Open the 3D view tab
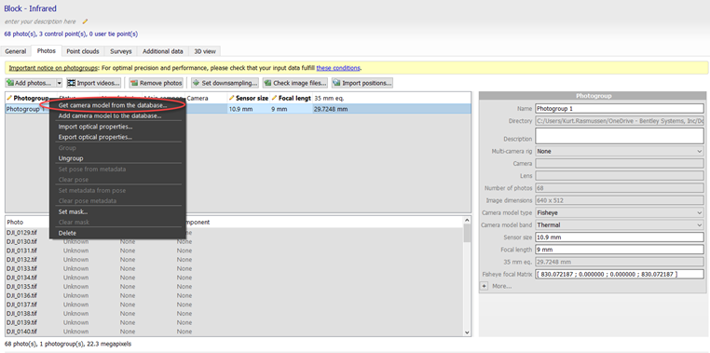Viewport: 710px width, 353px height. 205,51
